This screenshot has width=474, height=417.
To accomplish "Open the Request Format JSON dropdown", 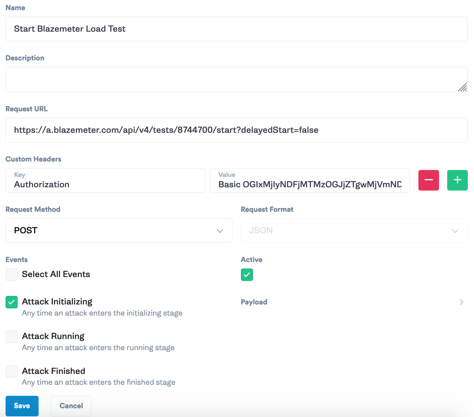I will (354, 230).
